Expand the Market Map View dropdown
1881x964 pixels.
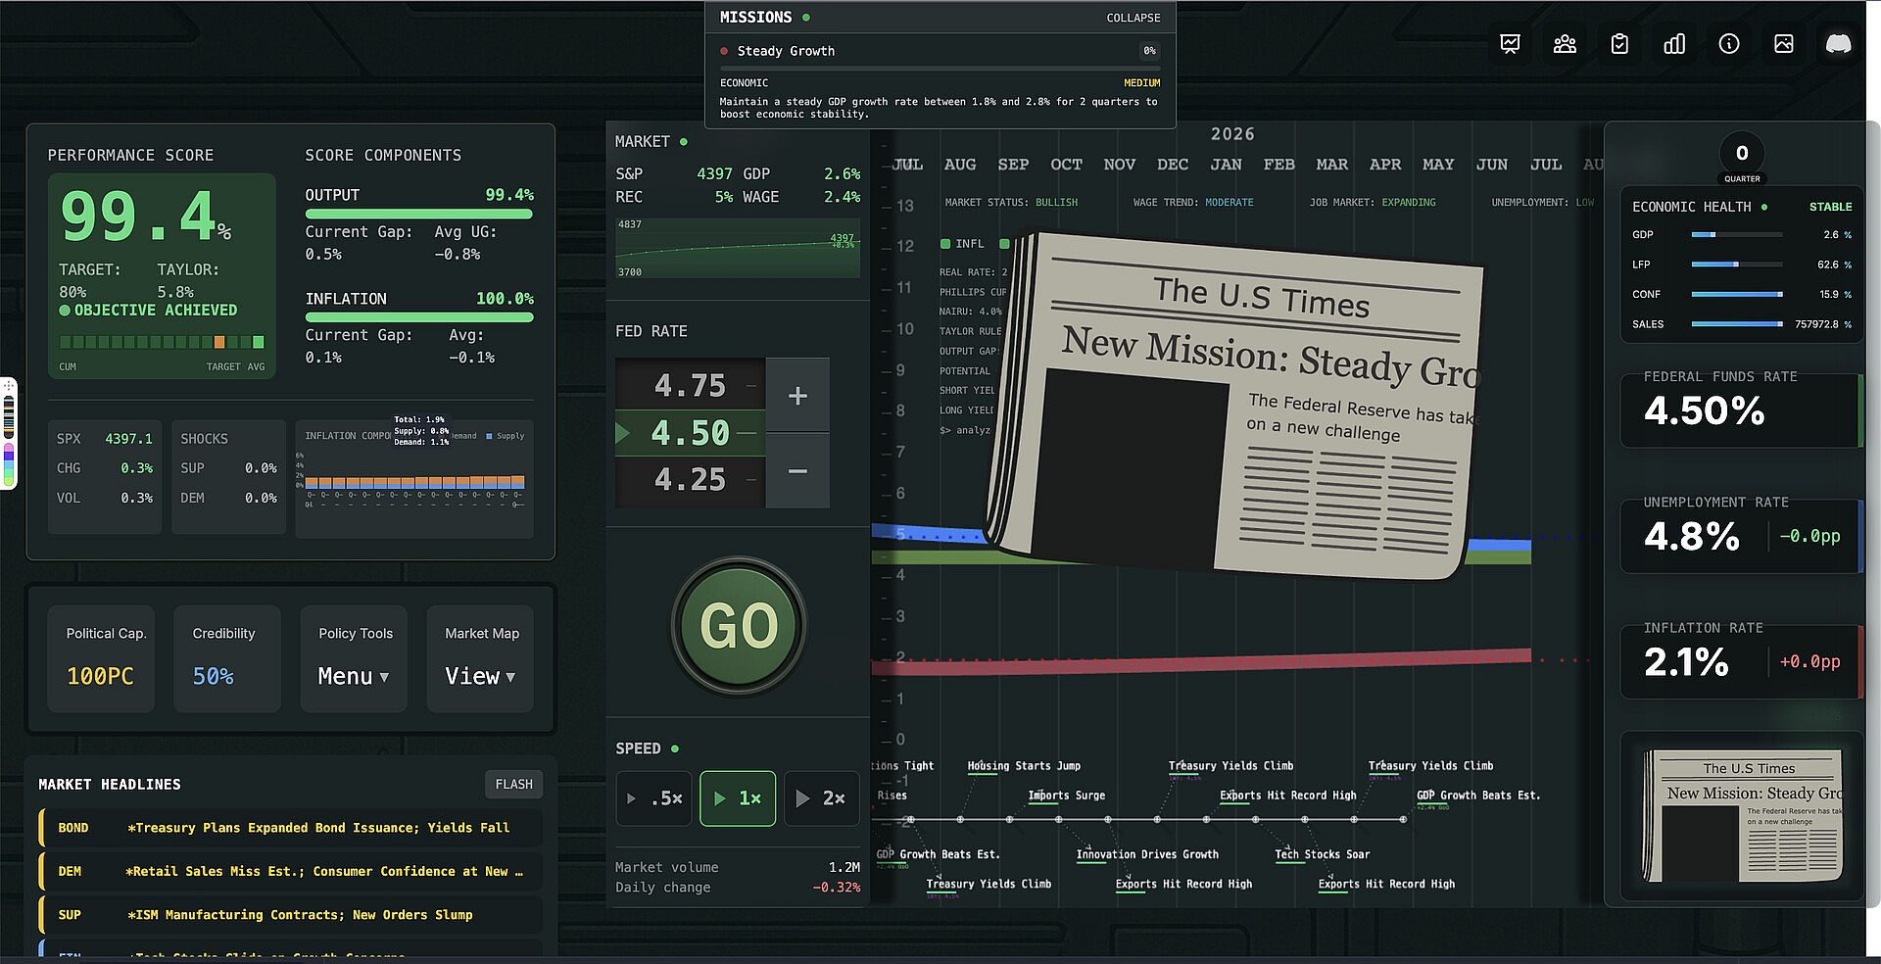pyautogui.click(x=480, y=676)
